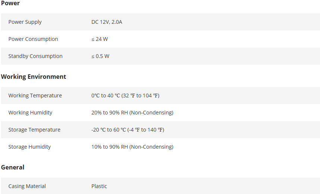This screenshot has height=194, width=320.
Task: Select the Storage Temperature label
Action: 34,130
